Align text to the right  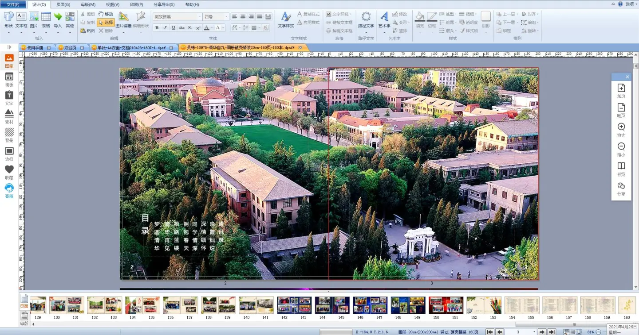[x=251, y=17]
